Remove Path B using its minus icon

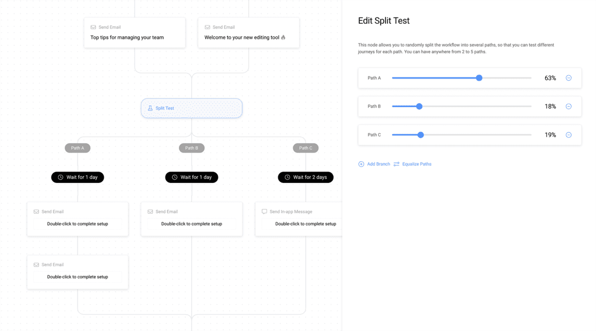568,107
